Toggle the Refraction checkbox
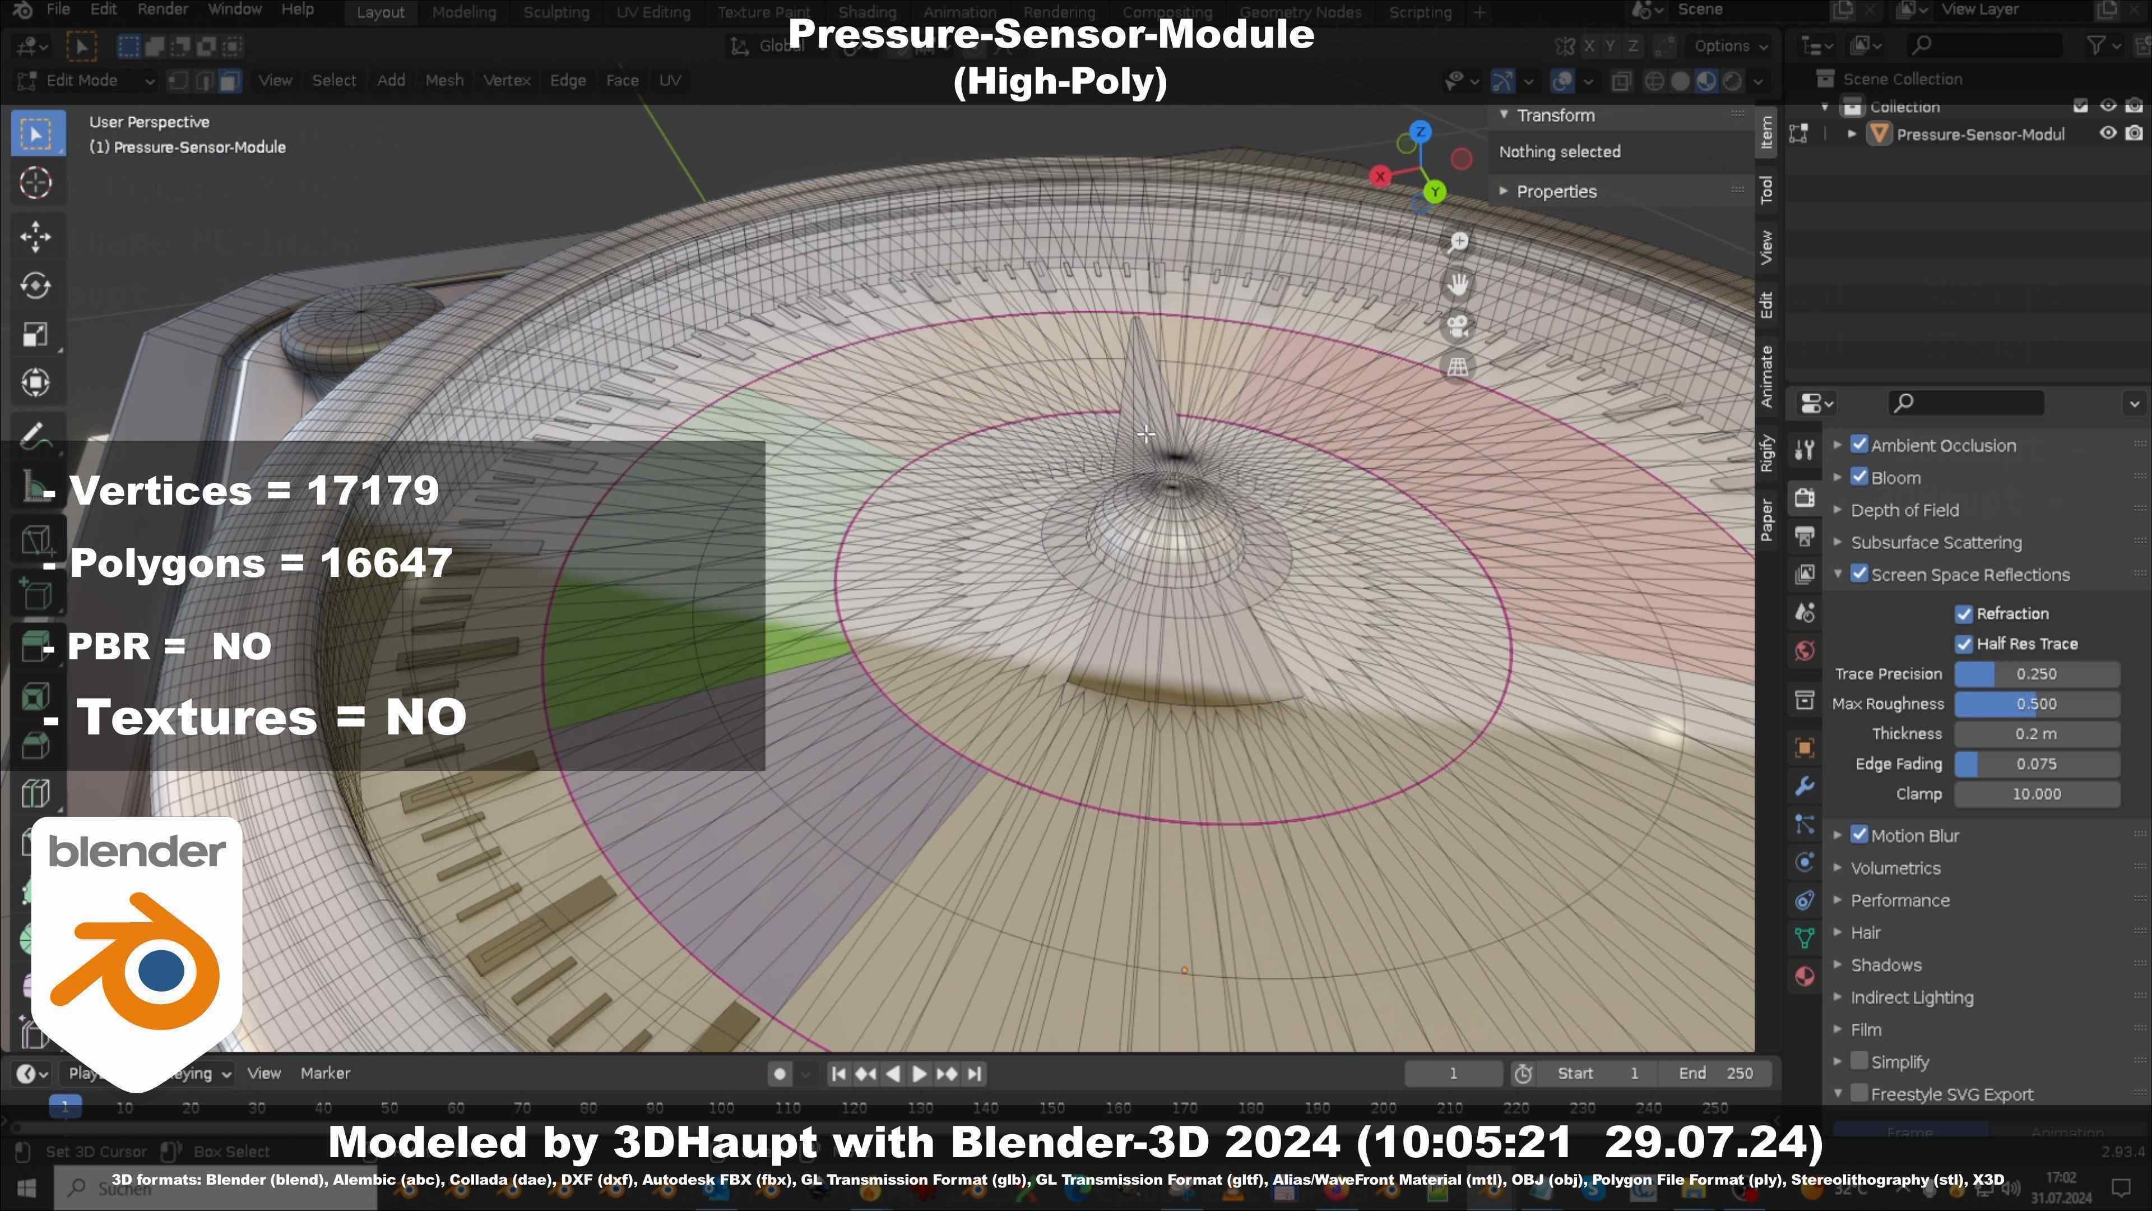 point(1963,613)
